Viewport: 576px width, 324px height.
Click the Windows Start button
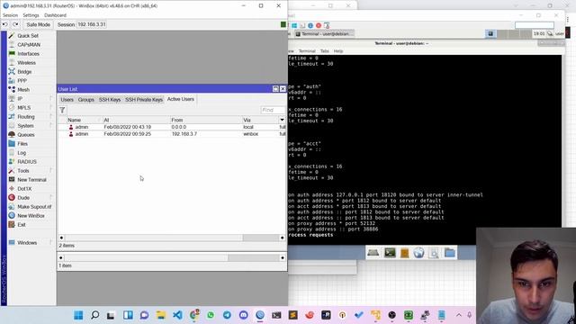click(78, 315)
